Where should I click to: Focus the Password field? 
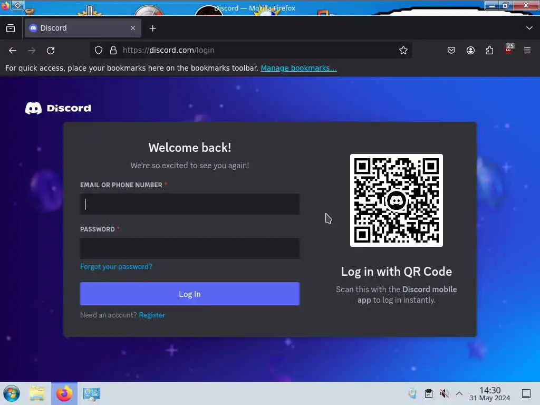(x=190, y=248)
